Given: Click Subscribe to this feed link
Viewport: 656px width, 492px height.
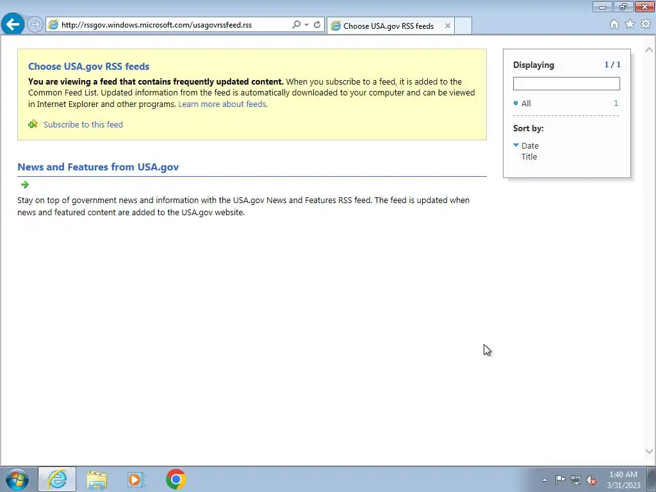Looking at the screenshot, I should pyautogui.click(x=83, y=125).
